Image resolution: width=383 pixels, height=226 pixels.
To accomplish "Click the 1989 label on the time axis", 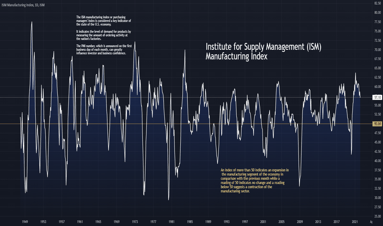I will [x=208, y=222].
